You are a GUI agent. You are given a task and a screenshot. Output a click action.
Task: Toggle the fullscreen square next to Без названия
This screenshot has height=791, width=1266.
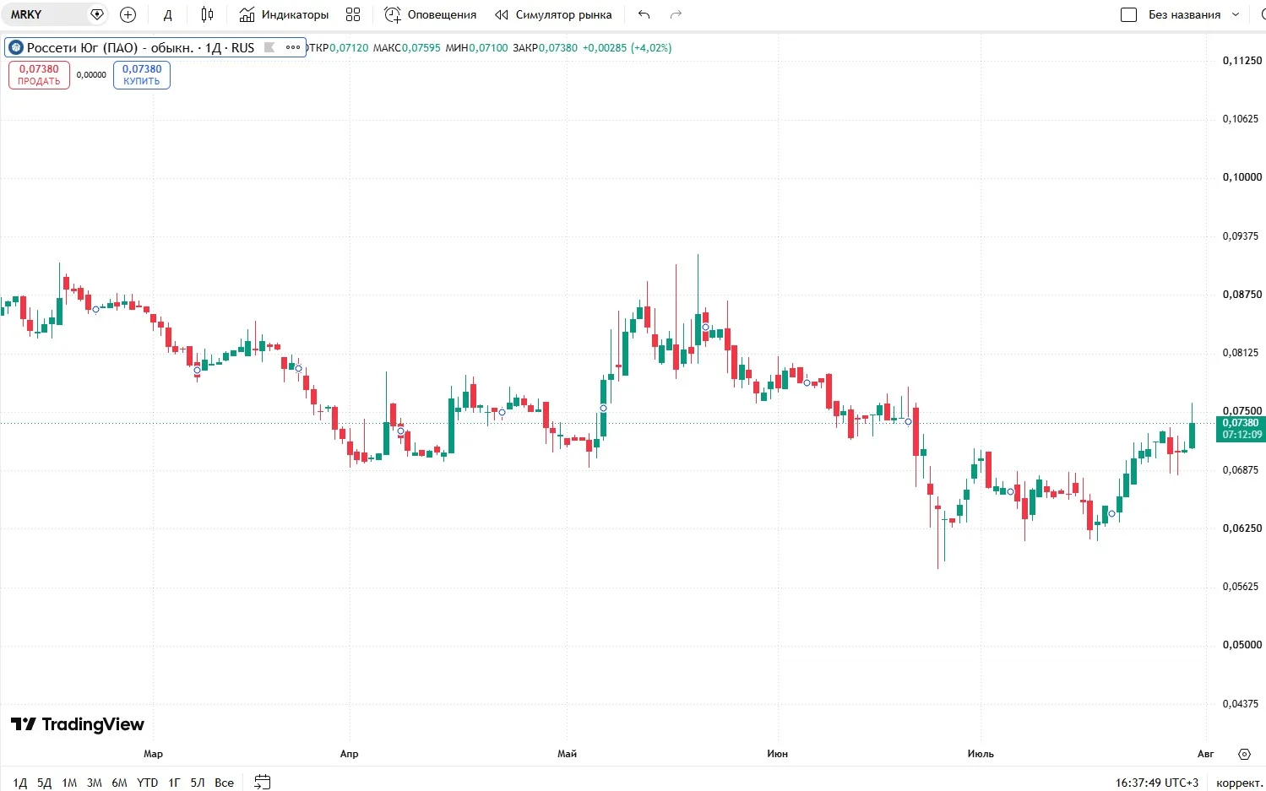click(1128, 14)
